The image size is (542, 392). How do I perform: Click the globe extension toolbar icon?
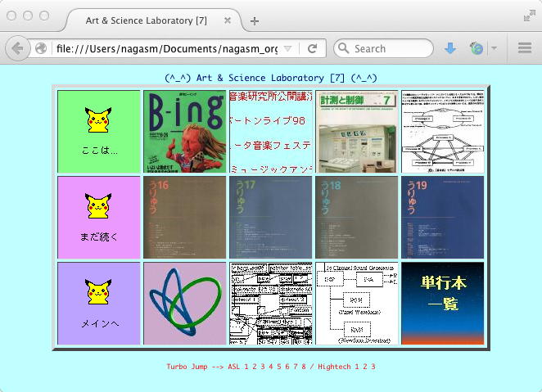(477, 48)
